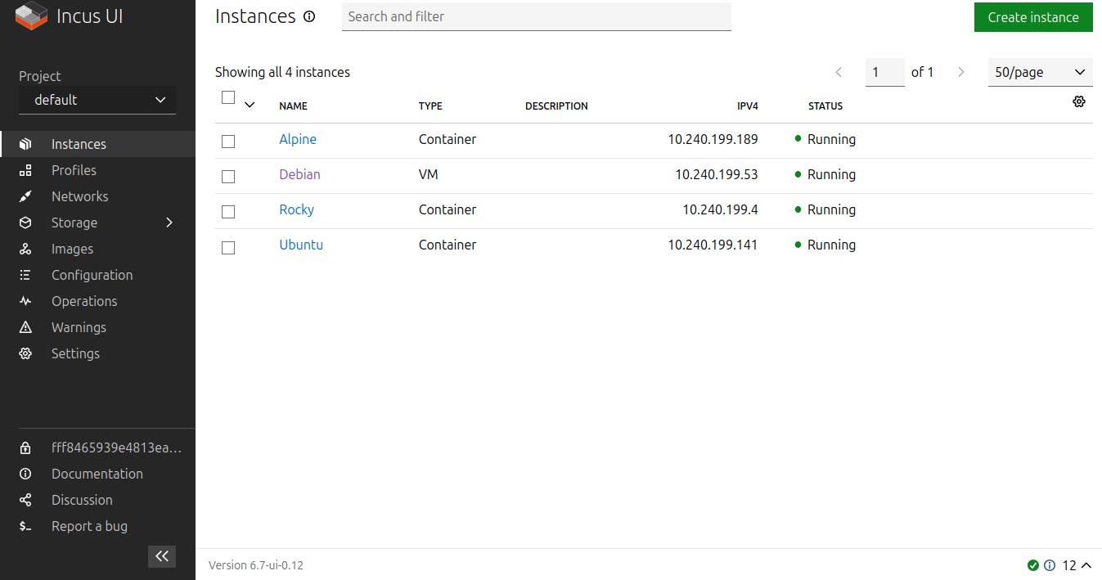
Task: Focus the Search and filter field
Action: tap(536, 16)
